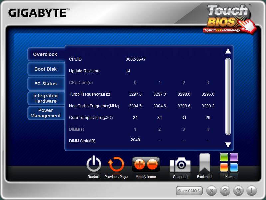Click the Bookmark label
The image size is (266, 200).
204,177
